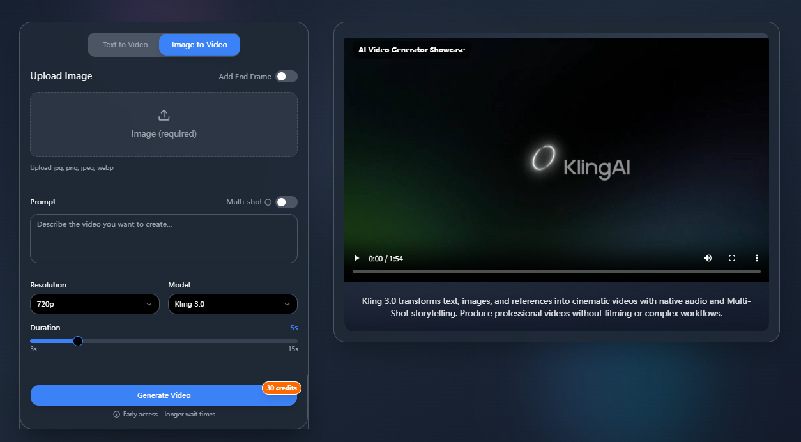Click the early access info icon
The height and width of the screenshot is (442, 801).
click(116, 415)
